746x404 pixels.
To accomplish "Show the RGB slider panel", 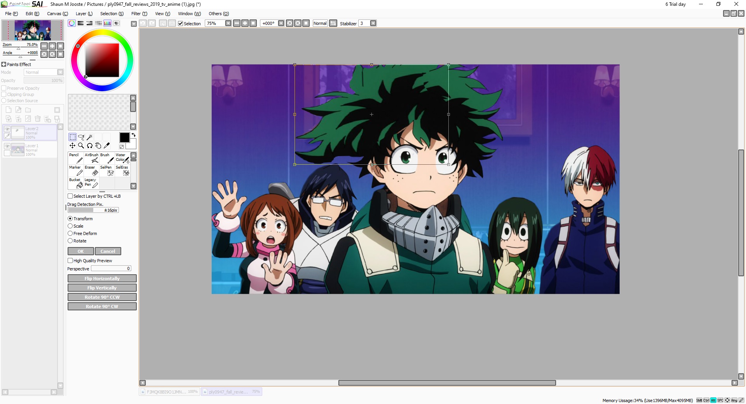I will (x=80, y=23).
